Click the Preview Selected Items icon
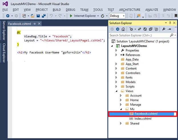178x140 pixels. click(x=169, y=29)
